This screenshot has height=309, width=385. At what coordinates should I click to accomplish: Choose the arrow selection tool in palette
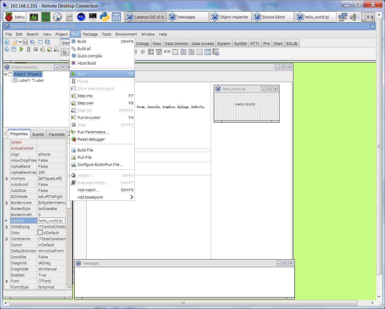pyautogui.click(x=65, y=52)
